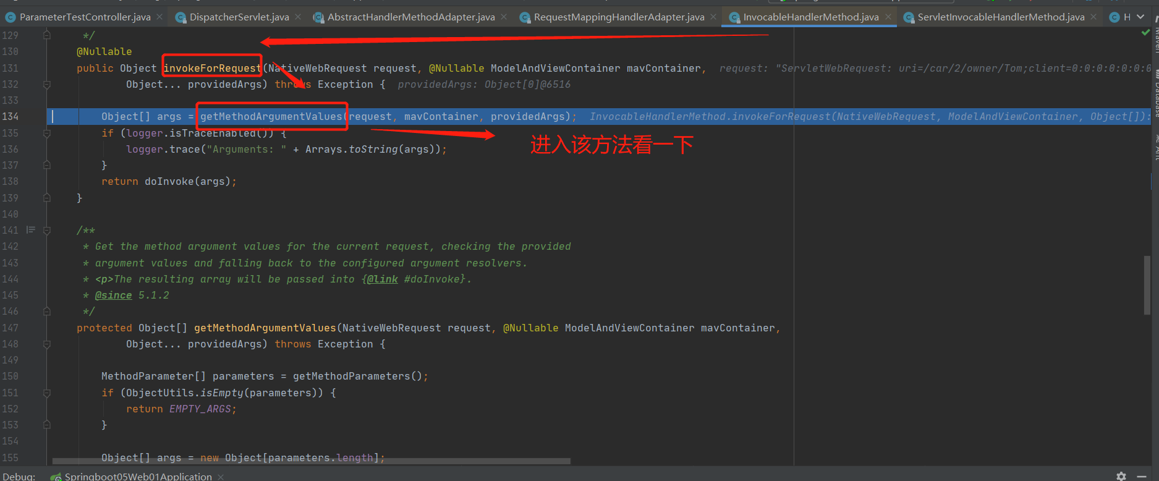Image resolution: width=1159 pixels, height=481 pixels.
Task: Click the editor horizontal scrollbar thumb
Action: coord(312,461)
